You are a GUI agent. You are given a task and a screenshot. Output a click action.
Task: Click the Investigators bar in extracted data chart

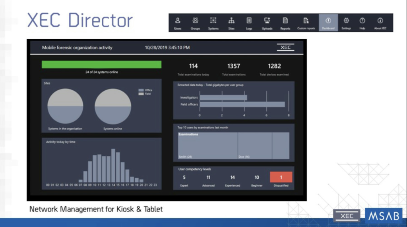click(x=223, y=97)
